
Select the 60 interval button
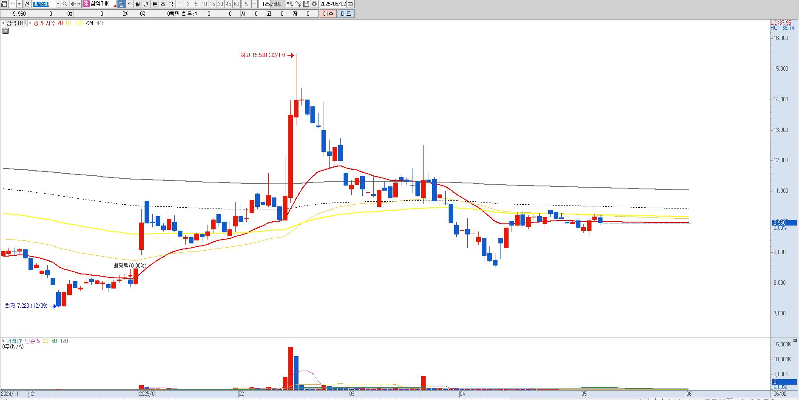[x=236, y=4]
